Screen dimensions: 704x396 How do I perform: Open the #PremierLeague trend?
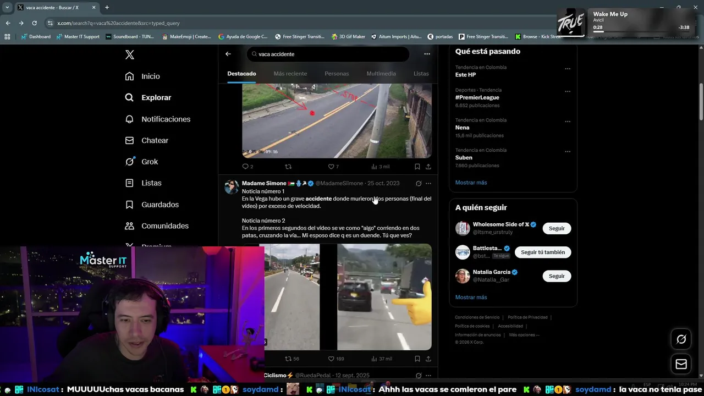(477, 97)
